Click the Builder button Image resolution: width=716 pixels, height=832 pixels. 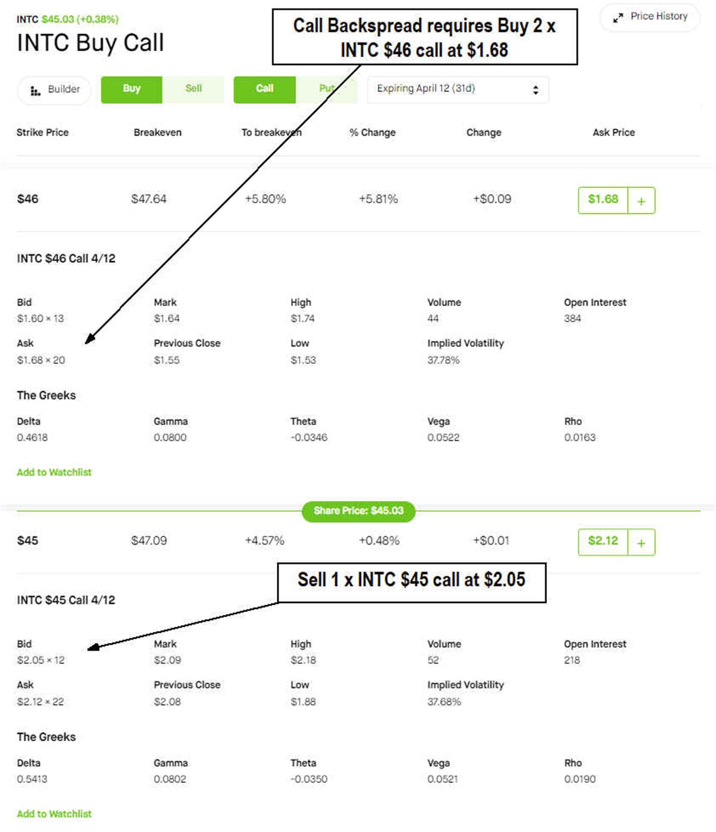[54, 90]
